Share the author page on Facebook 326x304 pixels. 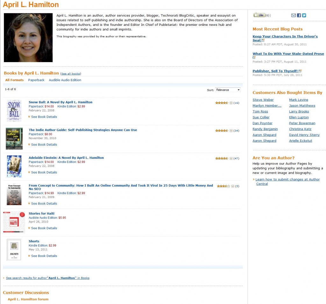tap(299, 15)
